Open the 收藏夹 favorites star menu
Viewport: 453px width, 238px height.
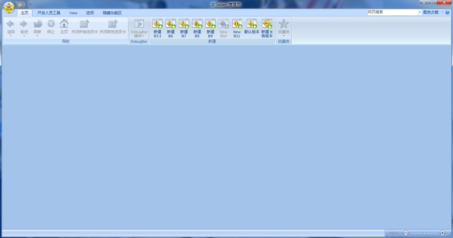284,28
